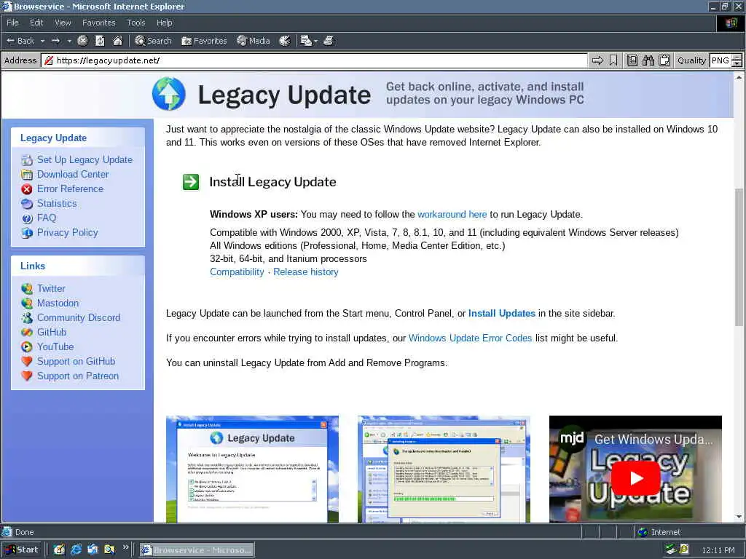Click the page vertical scrollbar thumb
This screenshot has height=559, width=746.
click(739, 257)
